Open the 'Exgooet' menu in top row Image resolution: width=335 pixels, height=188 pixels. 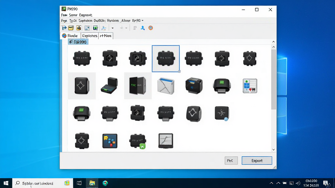click(x=86, y=15)
